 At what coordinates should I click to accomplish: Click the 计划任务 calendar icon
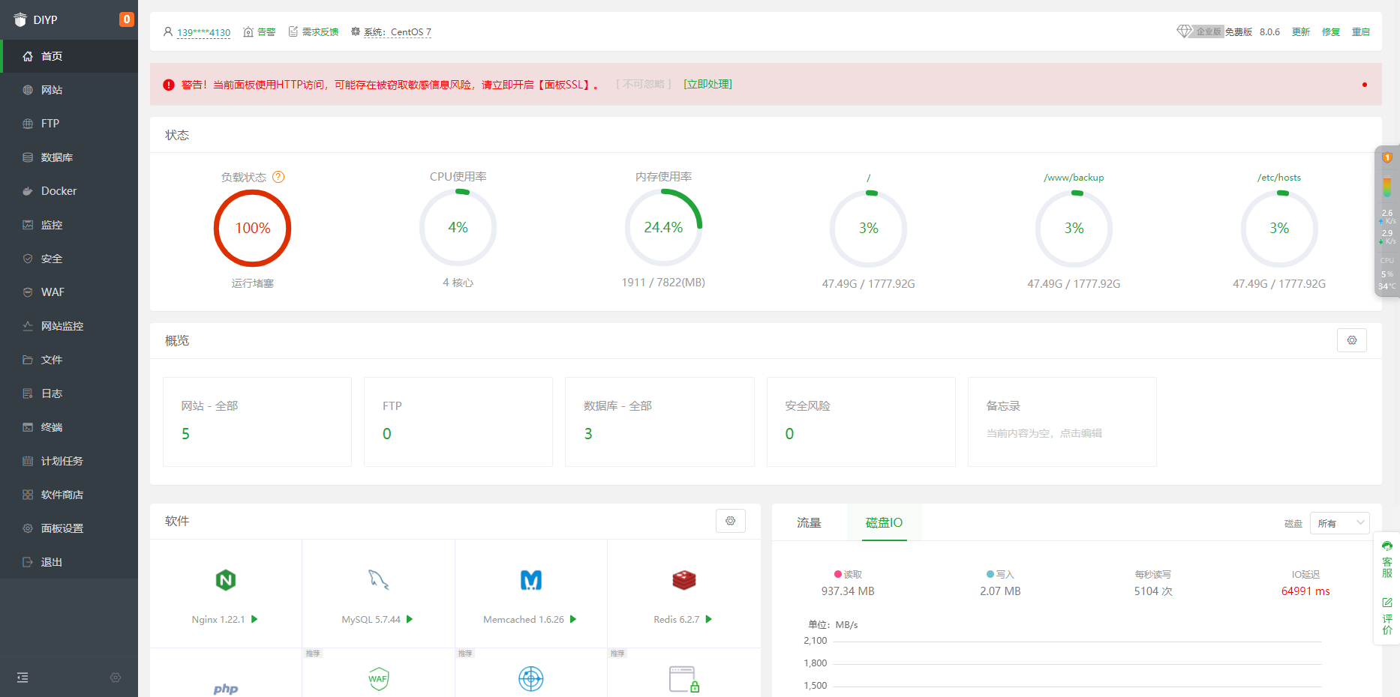tap(28, 461)
